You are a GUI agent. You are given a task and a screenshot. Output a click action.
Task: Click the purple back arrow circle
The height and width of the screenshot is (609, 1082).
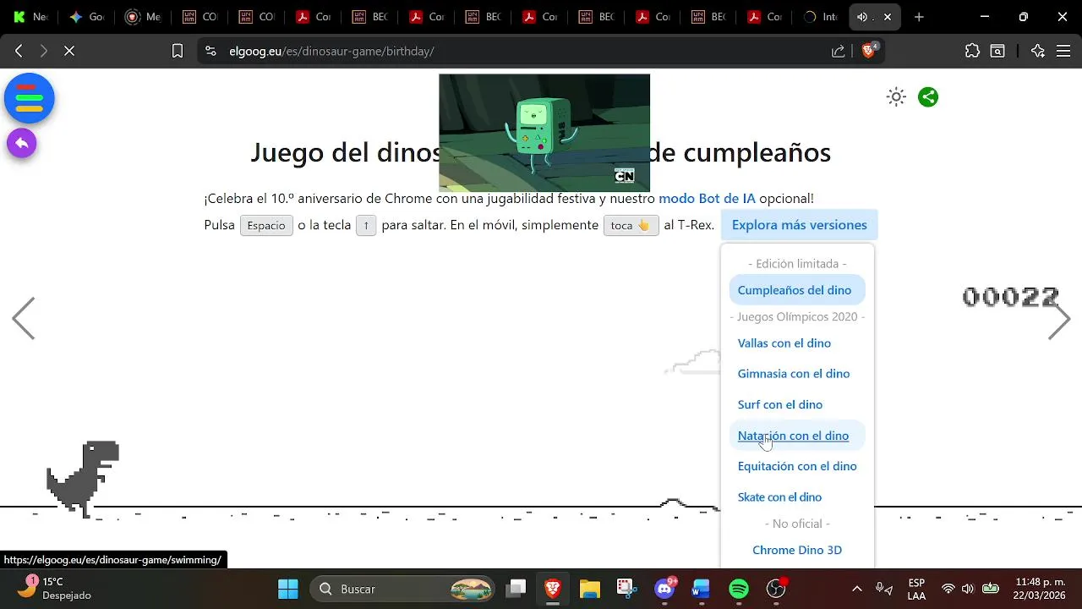click(22, 143)
